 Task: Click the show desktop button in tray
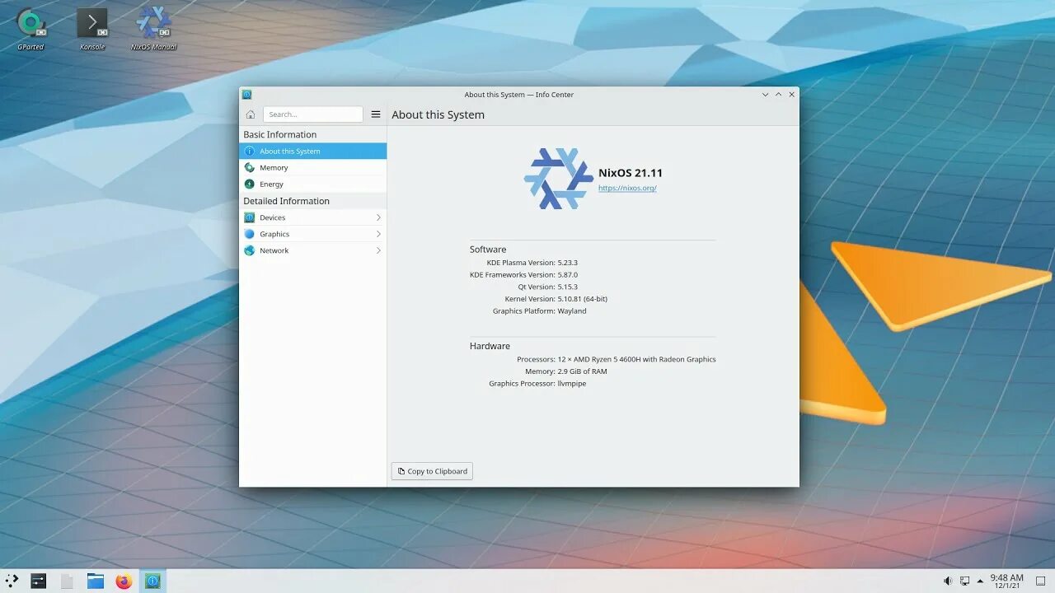(1040, 581)
